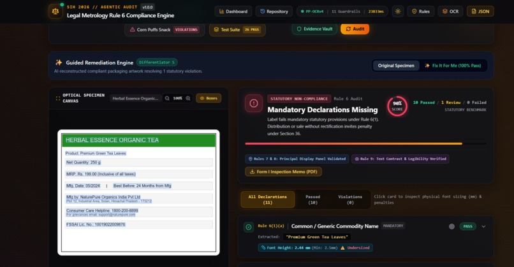Select All Declarations (11) tab
The image size is (514, 267).
267,199
